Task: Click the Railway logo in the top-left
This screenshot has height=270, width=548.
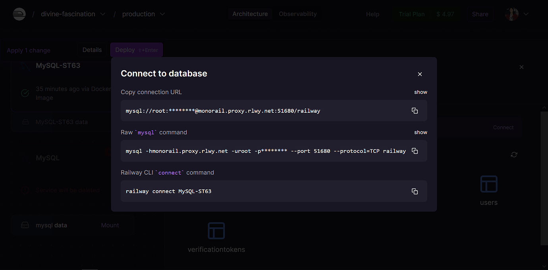Action: pyautogui.click(x=19, y=14)
